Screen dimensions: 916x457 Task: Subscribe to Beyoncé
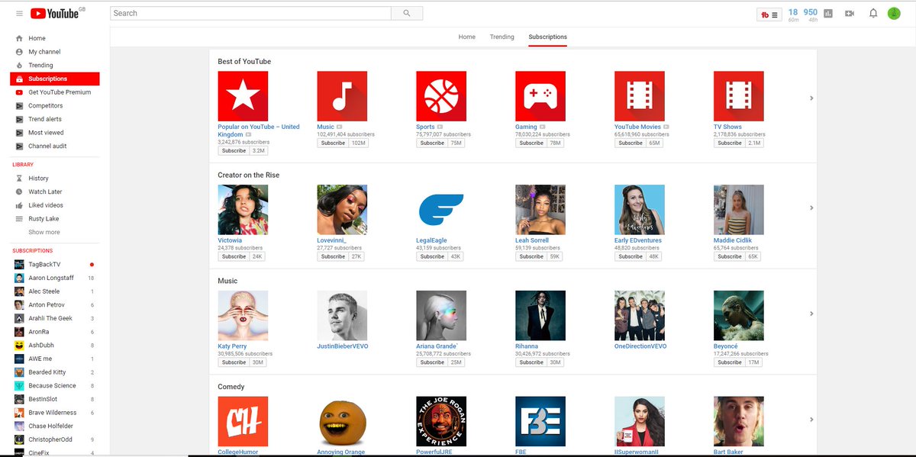(x=730, y=362)
